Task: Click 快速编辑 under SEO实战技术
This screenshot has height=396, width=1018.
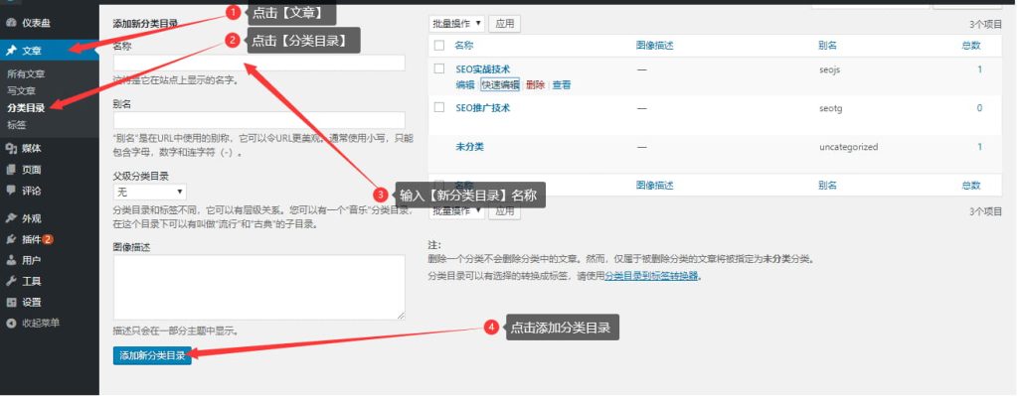Action: click(500, 85)
